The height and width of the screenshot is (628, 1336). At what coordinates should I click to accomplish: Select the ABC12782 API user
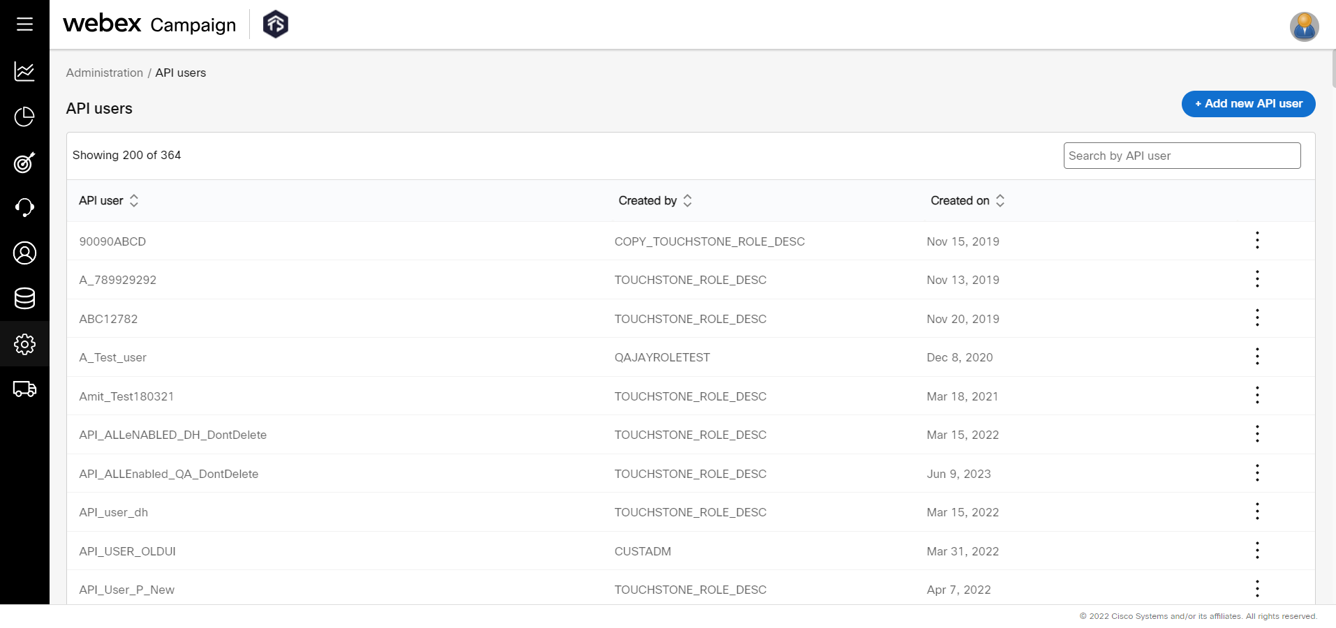coord(108,319)
